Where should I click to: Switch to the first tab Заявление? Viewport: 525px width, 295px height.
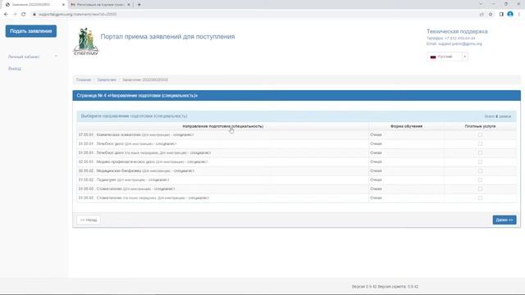[34, 5]
